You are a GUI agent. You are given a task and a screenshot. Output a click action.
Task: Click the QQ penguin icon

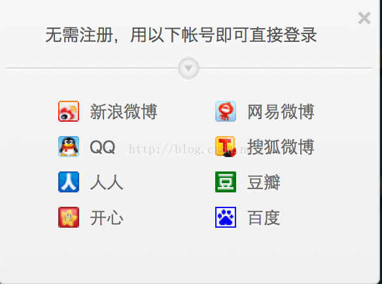(x=69, y=147)
